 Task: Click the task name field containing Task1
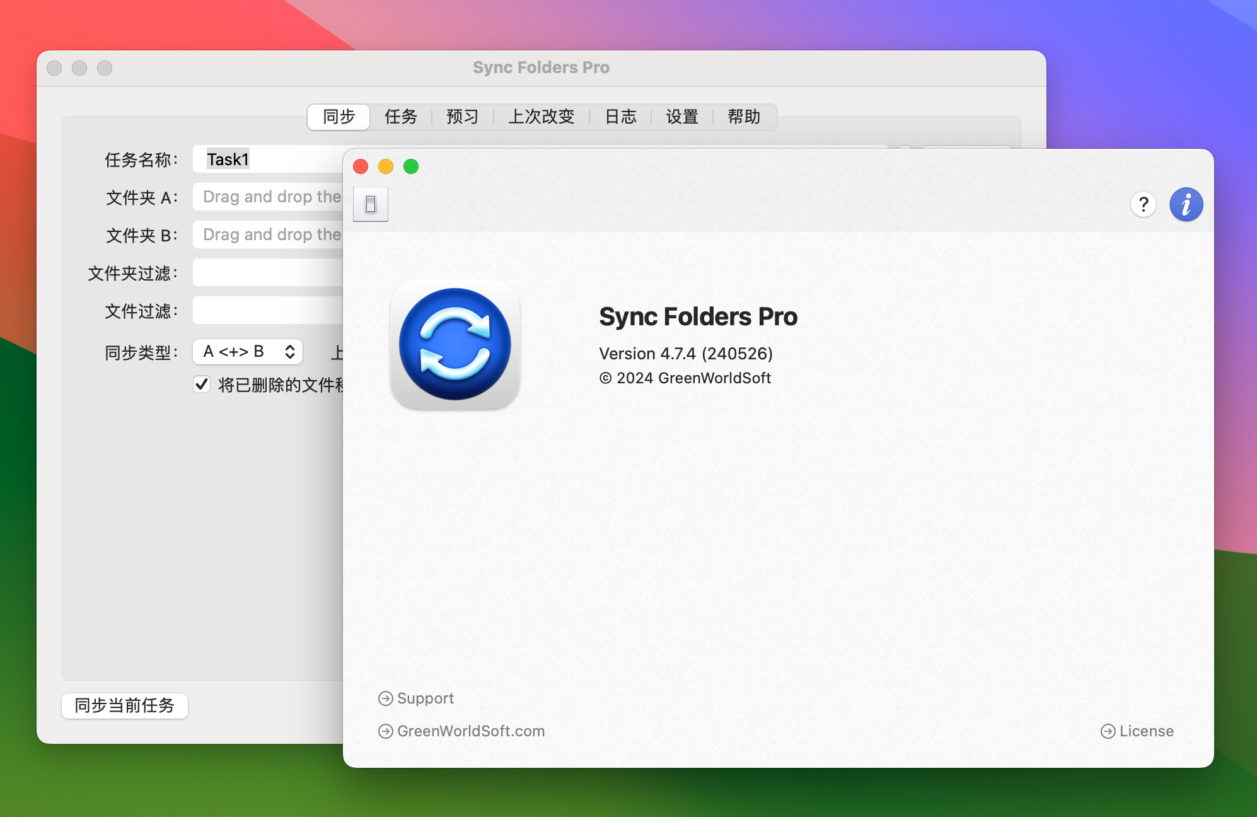(268, 159)
